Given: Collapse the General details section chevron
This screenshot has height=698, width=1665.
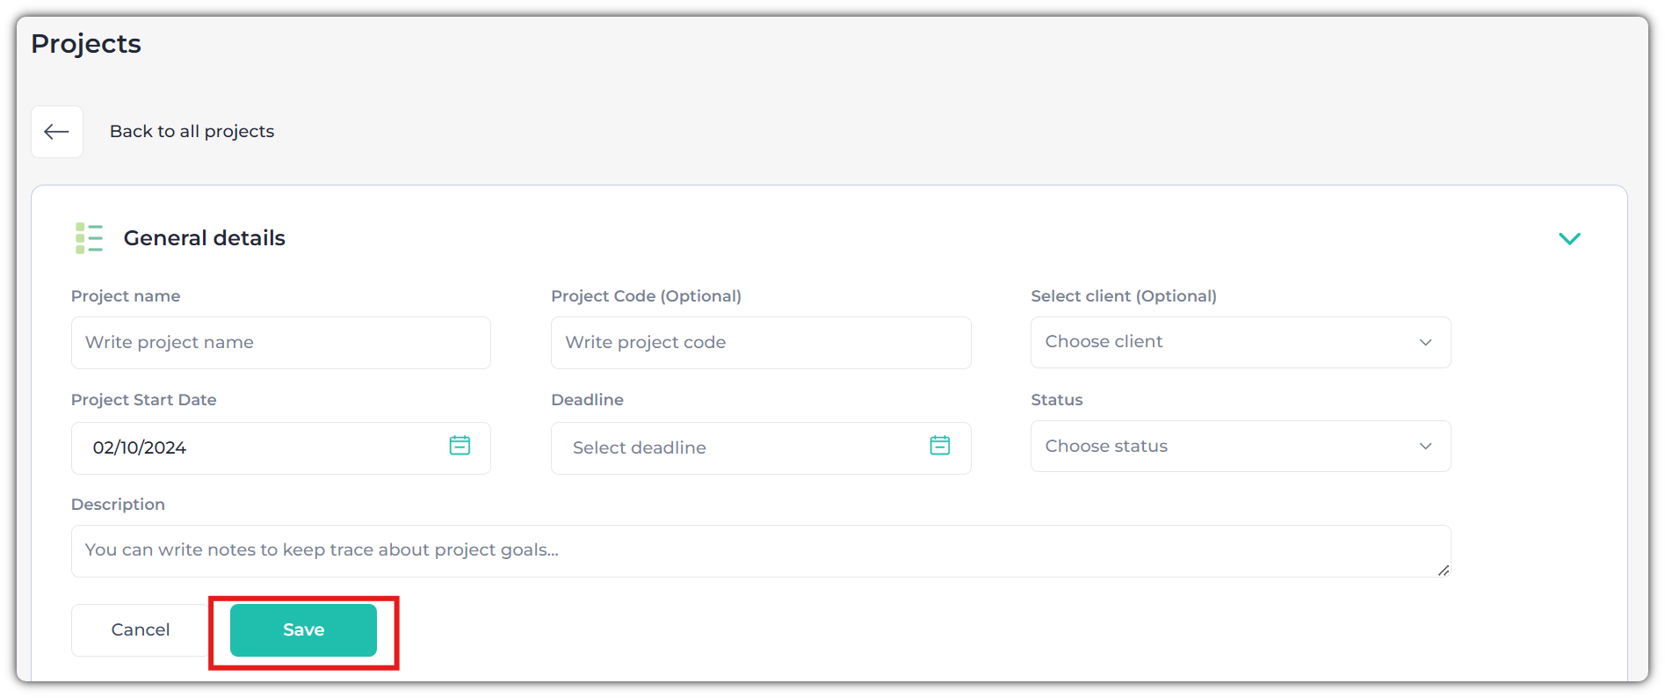Looking at the screenshot, I should tap(1569, 238).
